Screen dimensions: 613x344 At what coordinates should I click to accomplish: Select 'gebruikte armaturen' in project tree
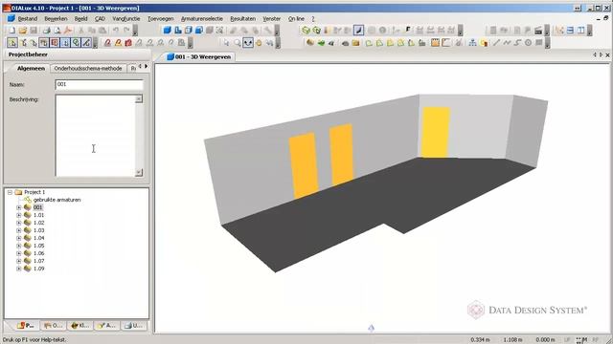tap(57, 200)
